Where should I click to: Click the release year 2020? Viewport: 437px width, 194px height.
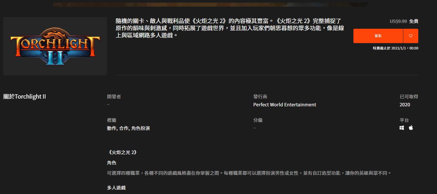405,105
